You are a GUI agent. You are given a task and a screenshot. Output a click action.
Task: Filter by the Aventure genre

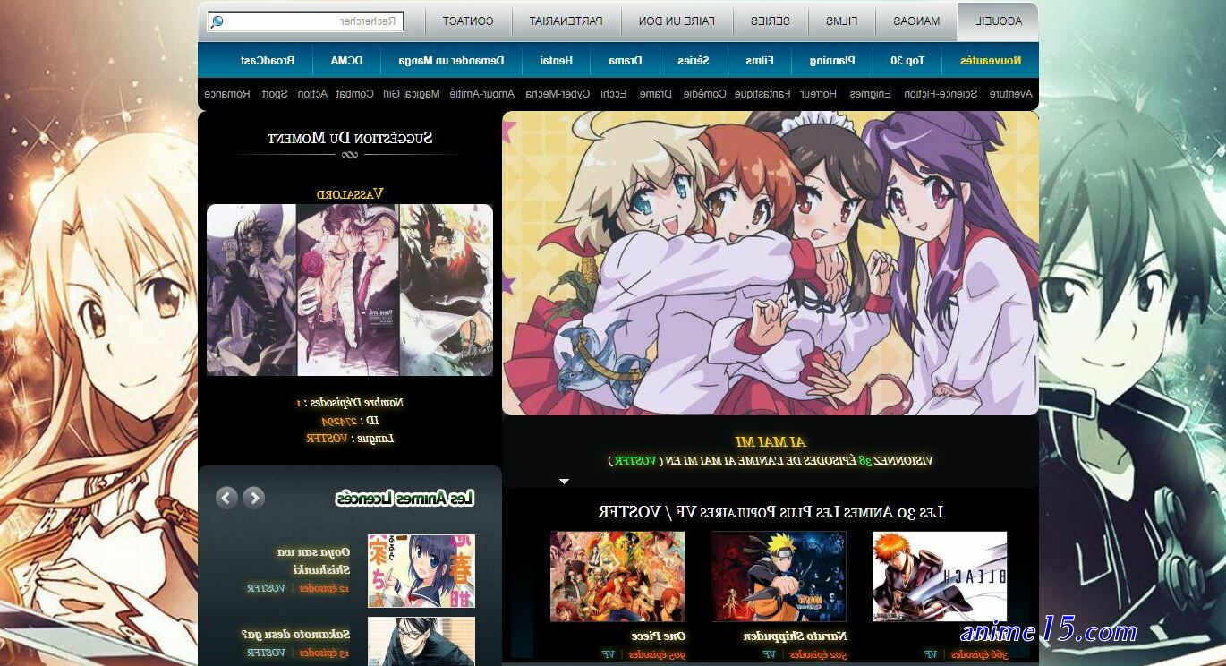1009,93
